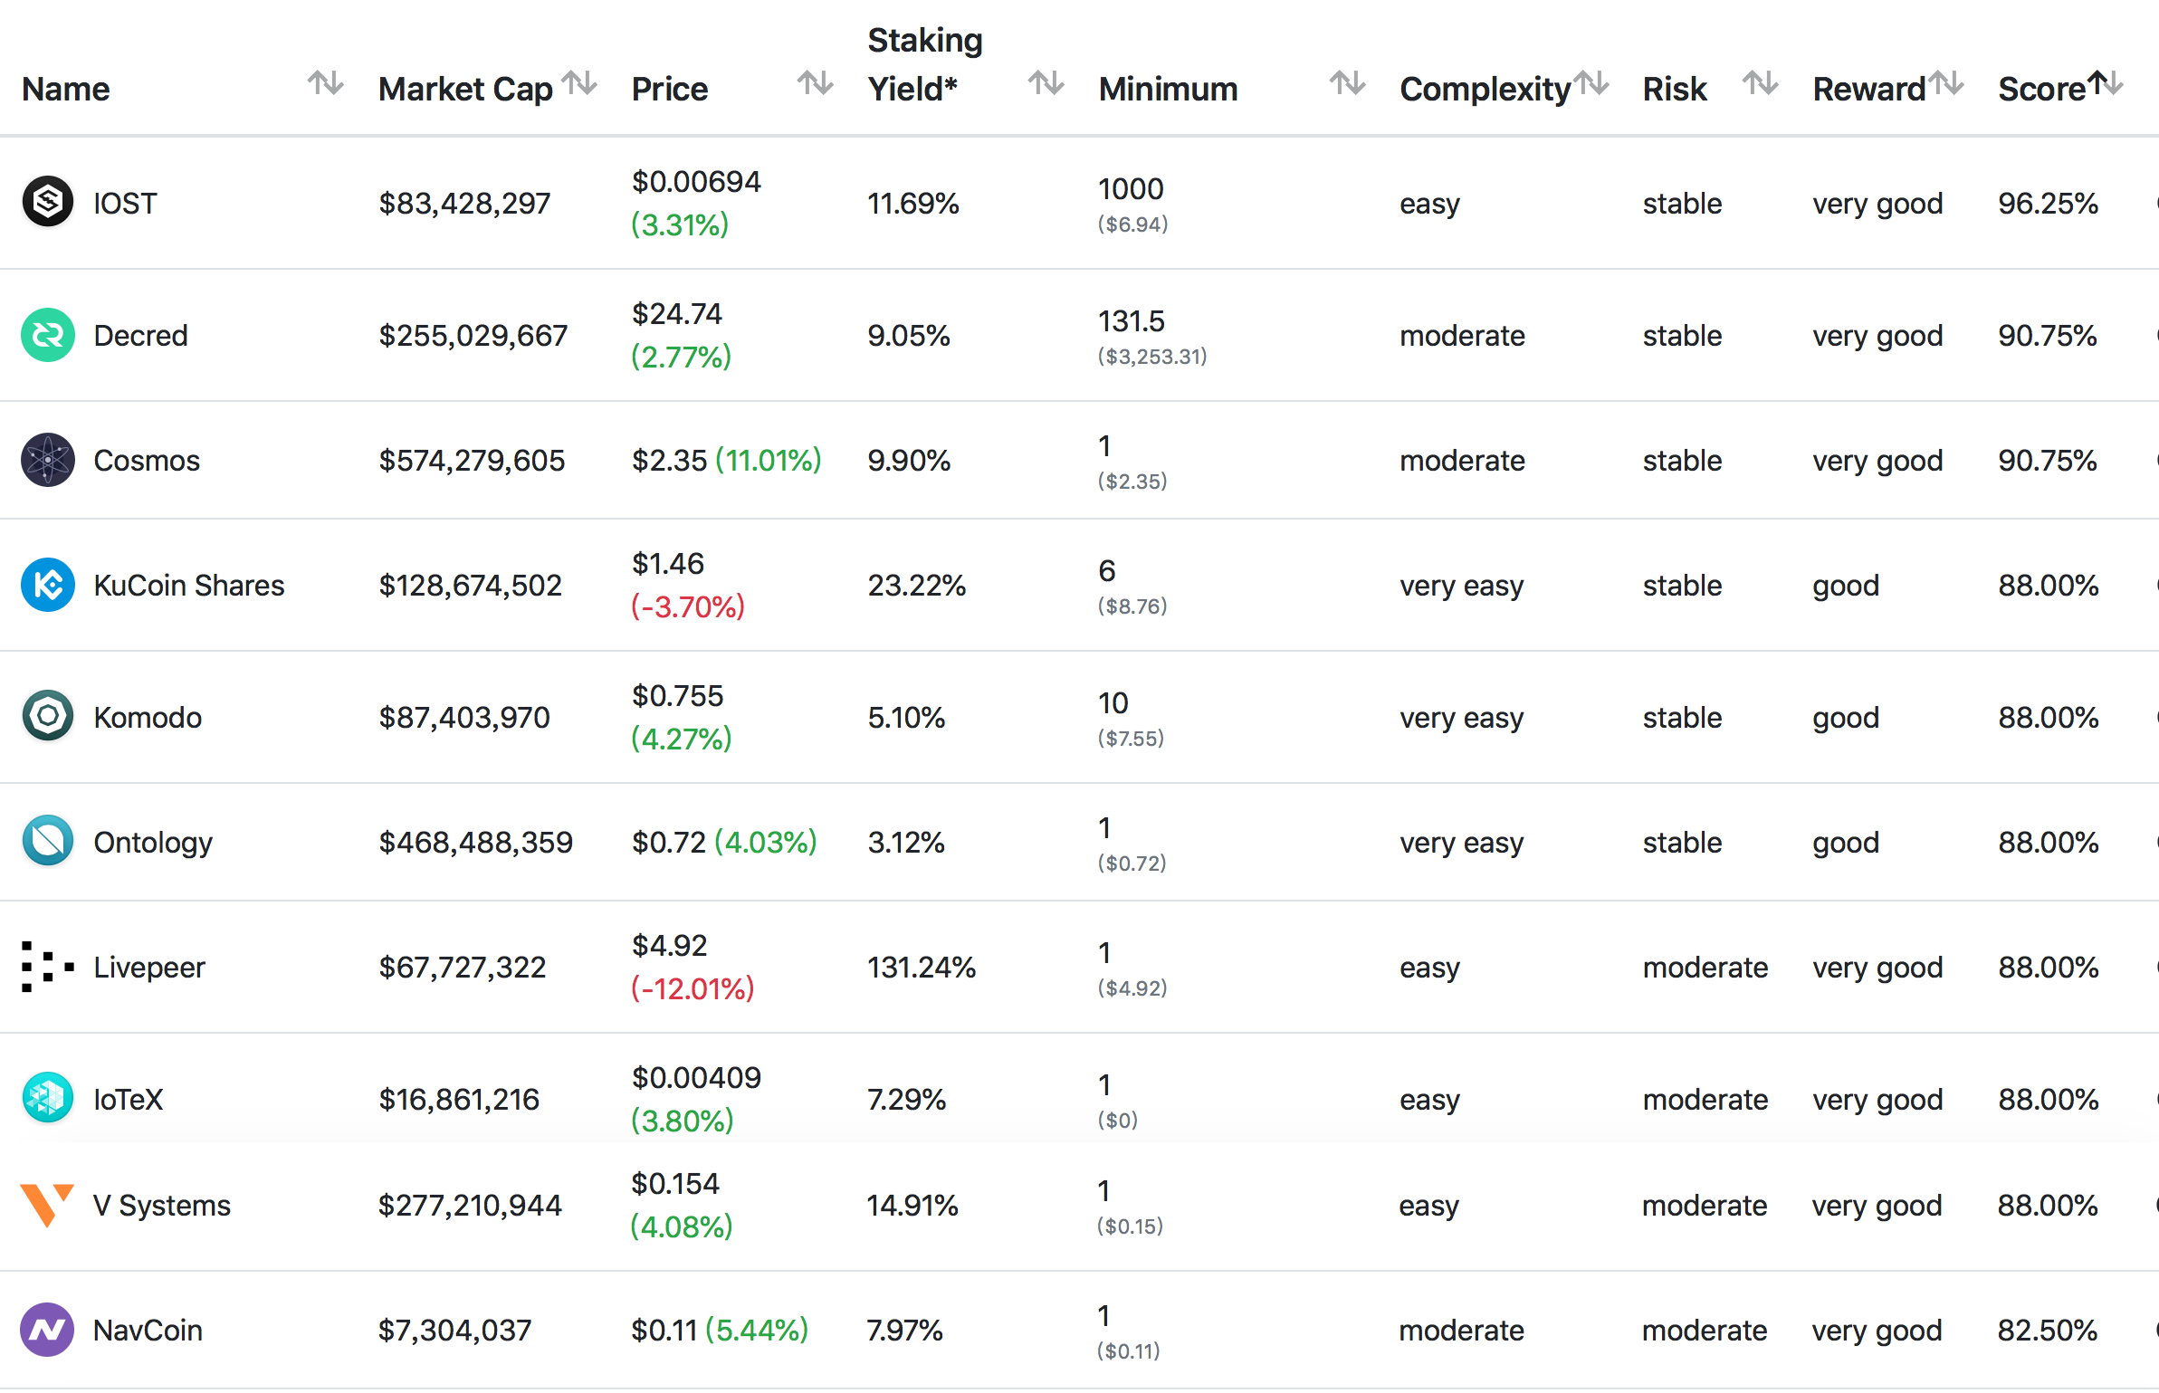The height and width of the screenshot is (1393, 2159).
Task: Click the Komodo coin logo icon
Action: pos(47,717)
